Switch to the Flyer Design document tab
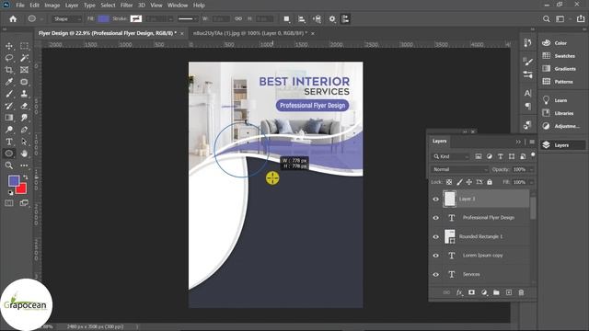This screenshot has height=331, width=589. click(x=108, y=33)
